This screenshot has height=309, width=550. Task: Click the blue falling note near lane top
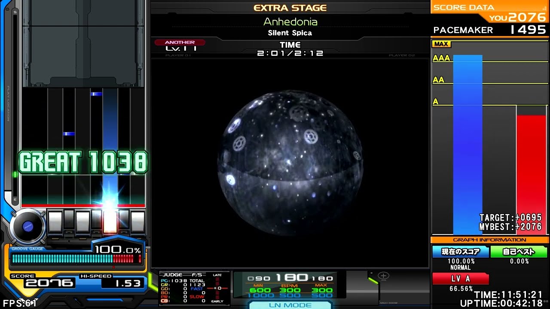(96, 94)
